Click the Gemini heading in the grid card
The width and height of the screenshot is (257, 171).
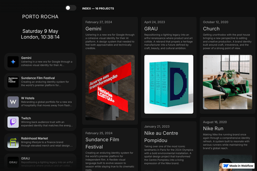click(93, 29)
